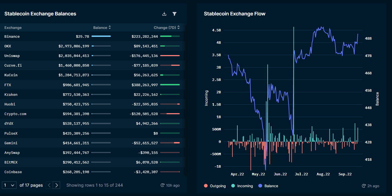Sort by Change (7D) column arrows
This screenshot has height=196, width=392.
(179, 28)
